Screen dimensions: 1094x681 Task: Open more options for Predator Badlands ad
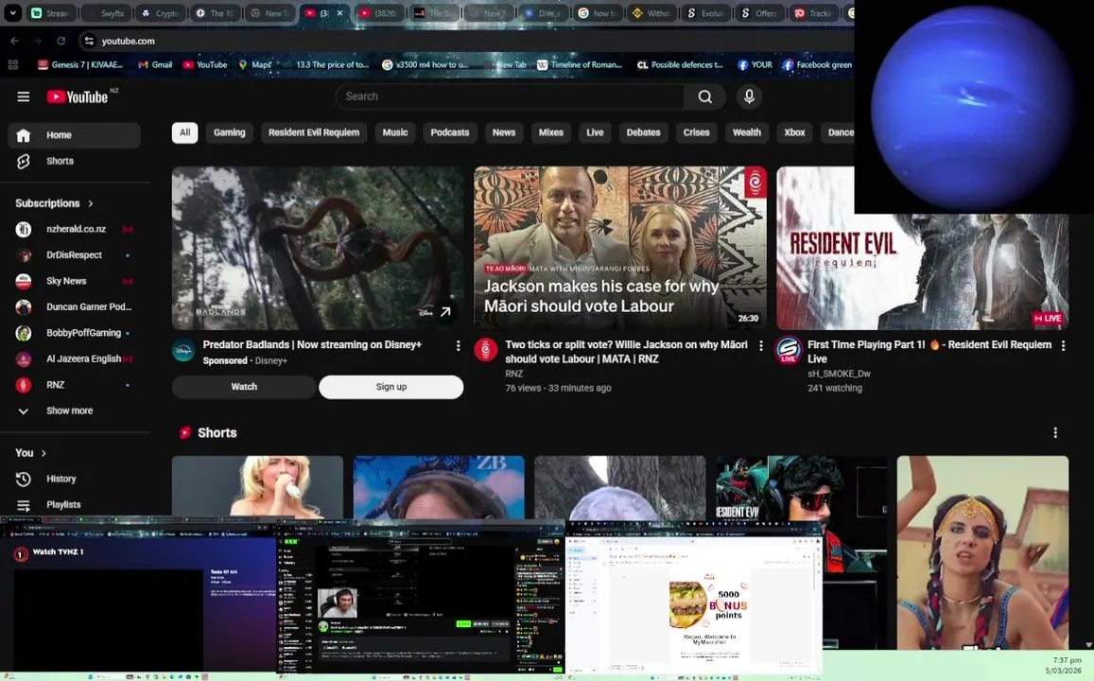pos(458,346)
